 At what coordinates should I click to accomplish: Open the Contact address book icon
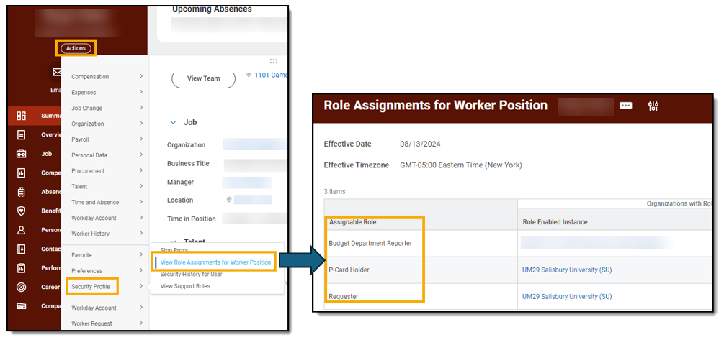tap(21, 249)
